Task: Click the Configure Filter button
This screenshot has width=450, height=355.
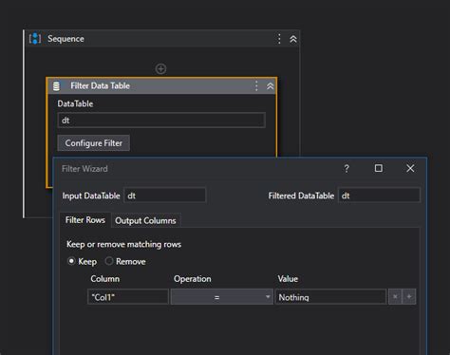Action: (94, 143)
